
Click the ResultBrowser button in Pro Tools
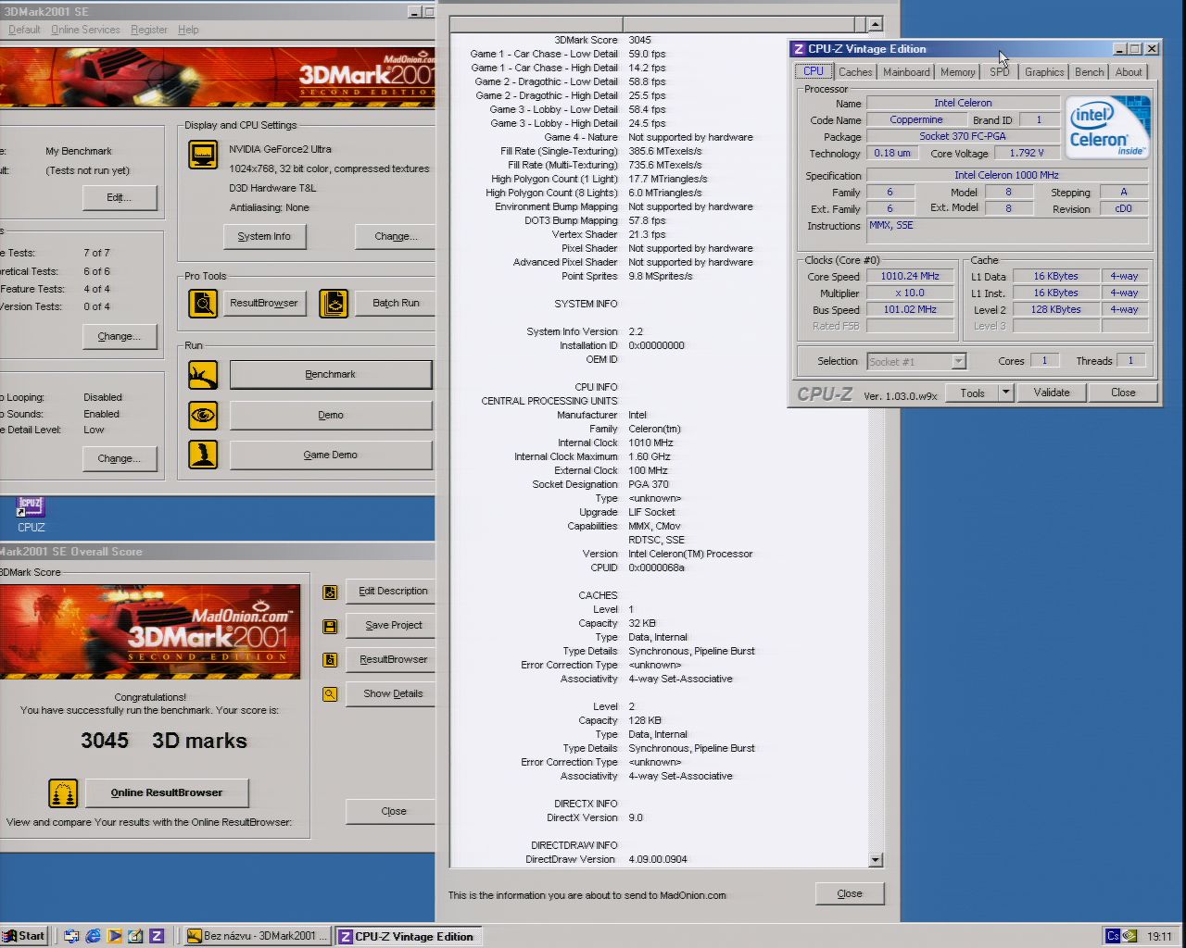click(264, 303)
